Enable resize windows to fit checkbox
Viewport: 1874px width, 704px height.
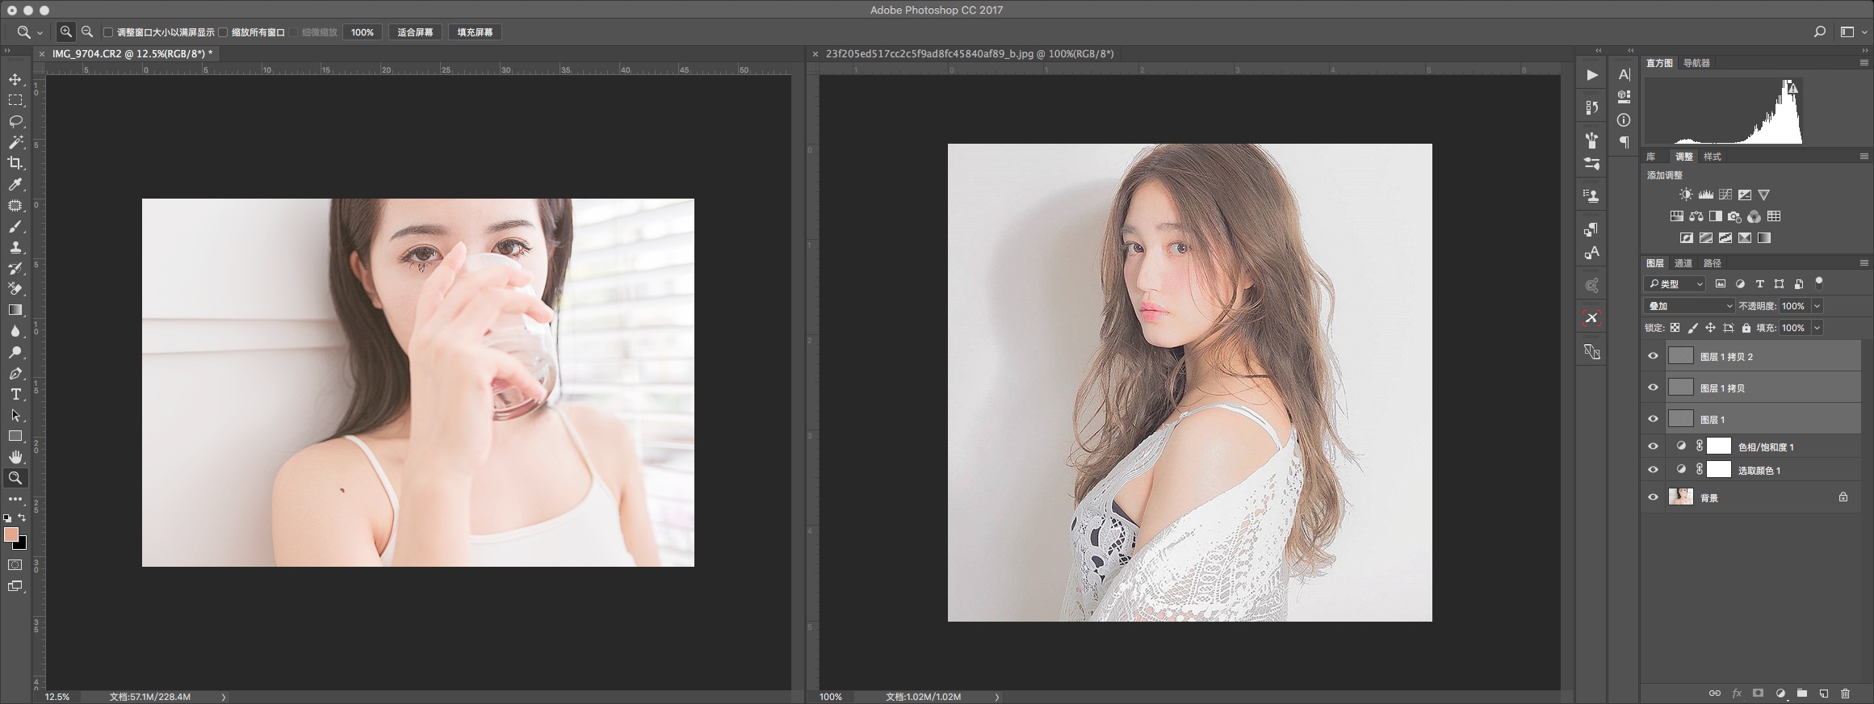(108, 32)
